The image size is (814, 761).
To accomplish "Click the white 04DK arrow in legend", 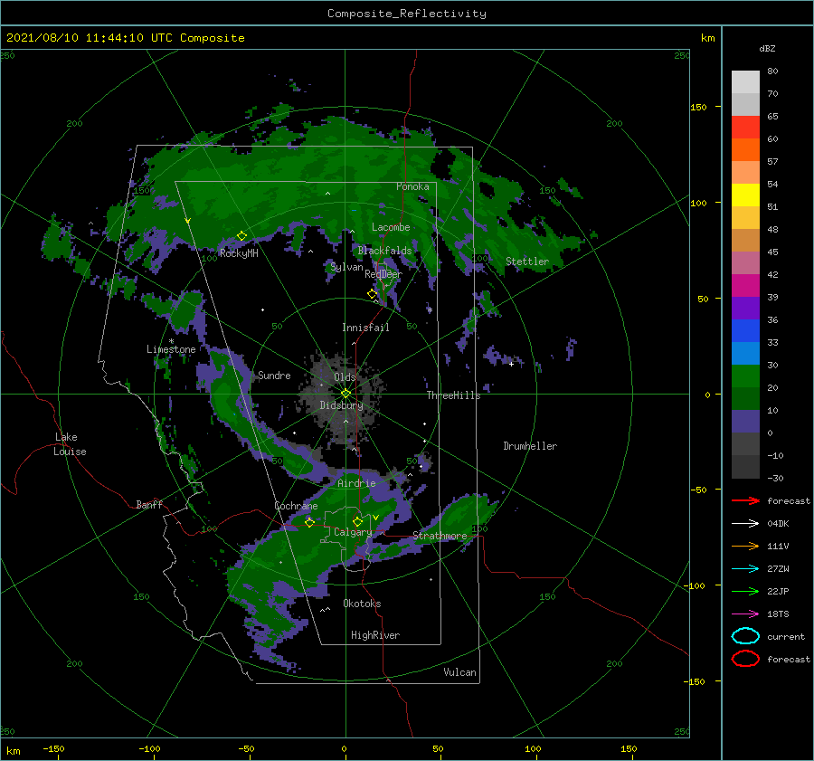I will tap(745, 523).
